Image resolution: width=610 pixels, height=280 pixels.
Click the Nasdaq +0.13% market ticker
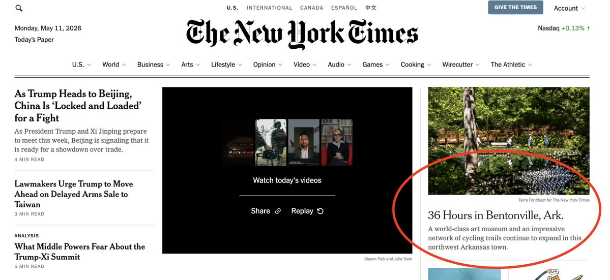564,28
